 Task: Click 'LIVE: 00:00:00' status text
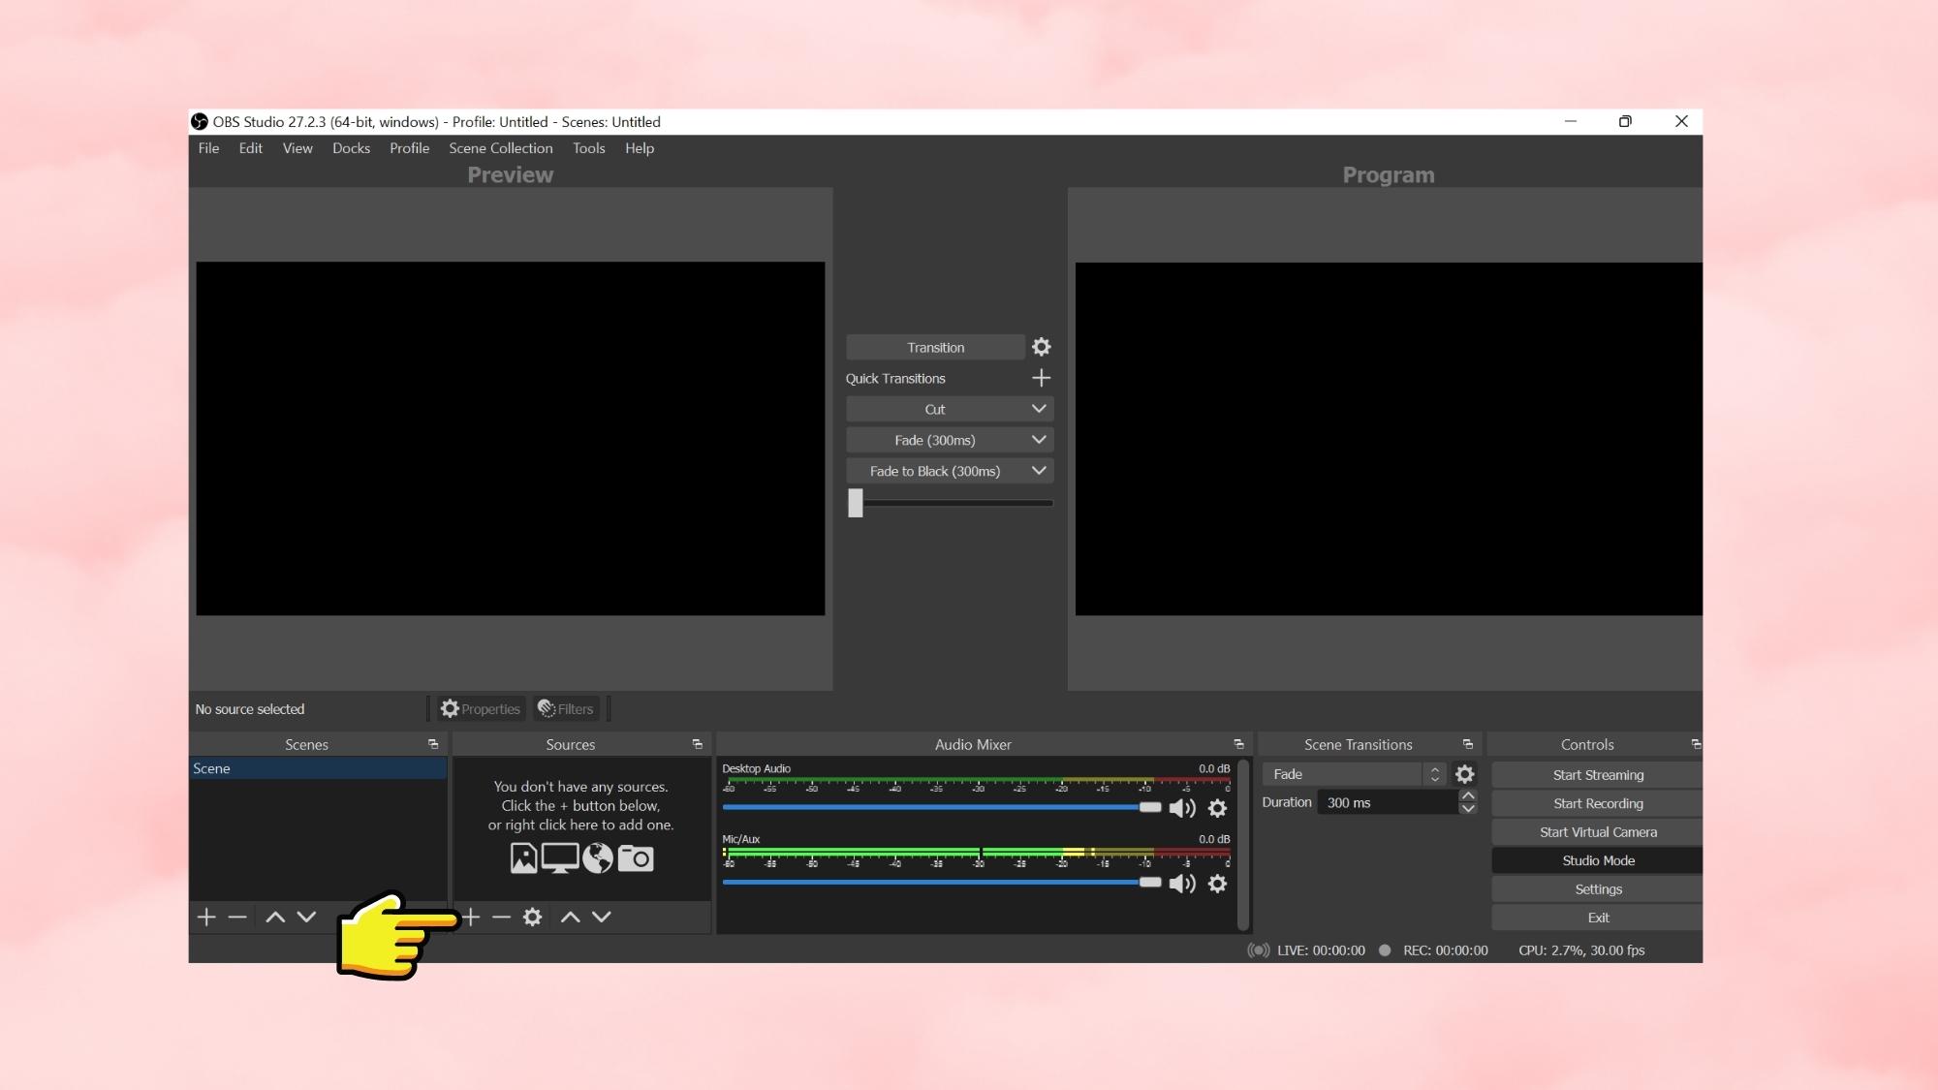[x=1321, y=950]
